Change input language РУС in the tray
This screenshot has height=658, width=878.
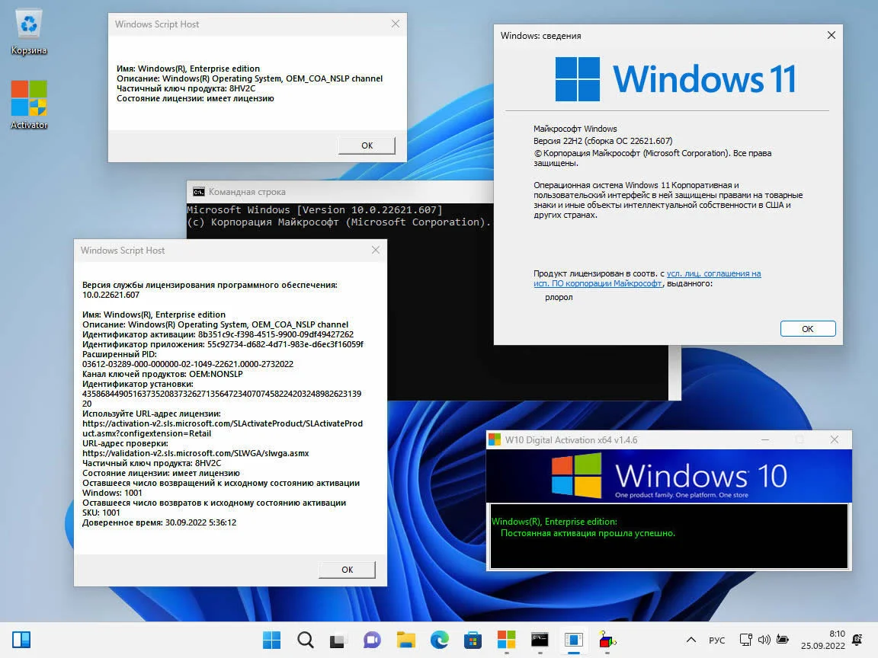716,640
